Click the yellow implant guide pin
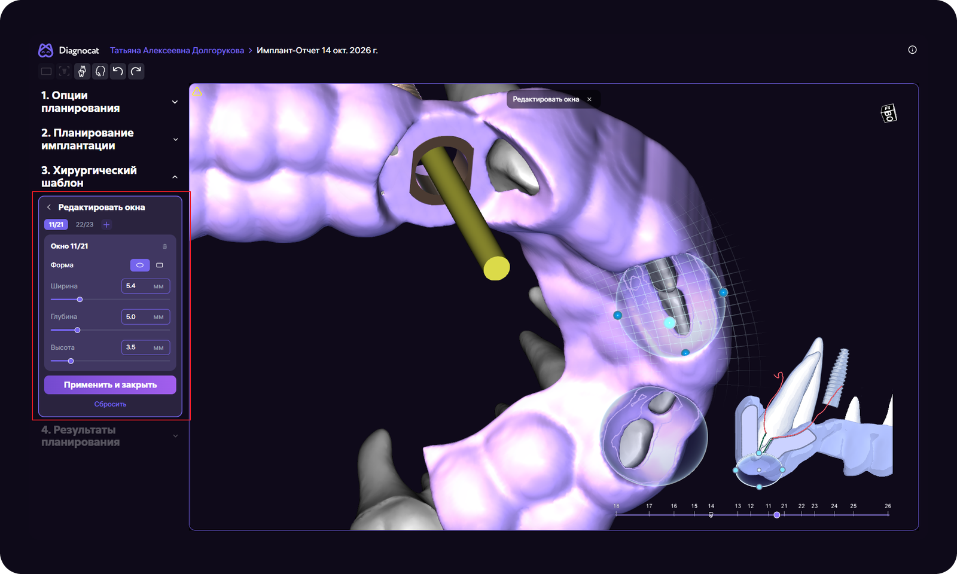 466,213
